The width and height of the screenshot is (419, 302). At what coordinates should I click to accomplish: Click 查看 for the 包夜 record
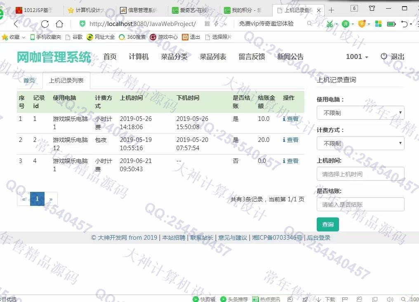click(291, 140)
